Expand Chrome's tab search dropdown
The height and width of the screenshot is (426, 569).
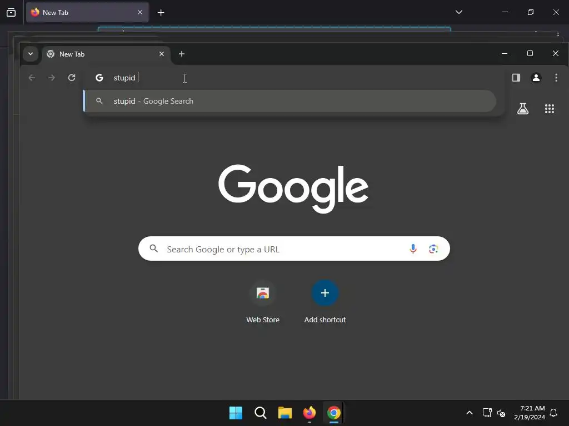coord(31,54)
